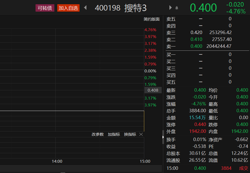Image resolution: width=250 pixels, height=173 pixels.
Task: Click the price alert bell icon
Action: click(177, 8)
